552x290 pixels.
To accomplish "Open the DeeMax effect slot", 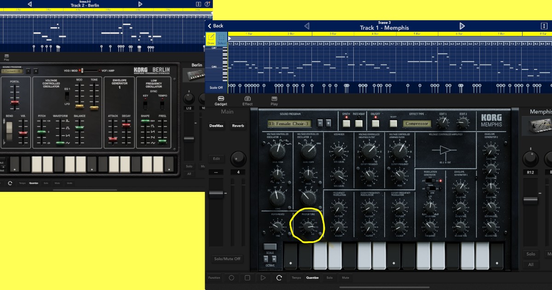I will (x=217, y=126).
